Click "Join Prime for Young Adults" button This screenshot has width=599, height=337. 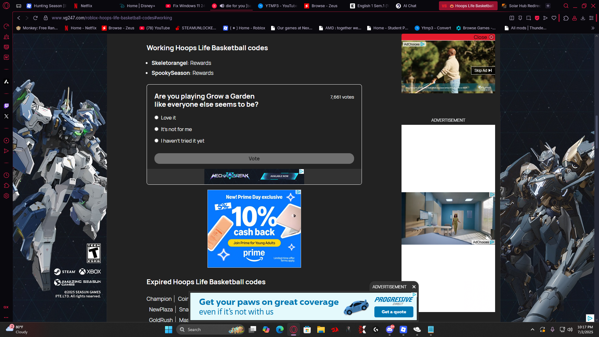click(254, 243)
